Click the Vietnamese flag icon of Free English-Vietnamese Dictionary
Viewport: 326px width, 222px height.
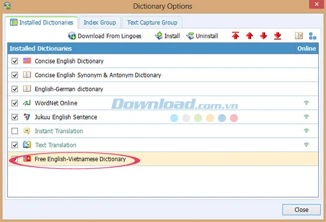[x=27, y=159]
